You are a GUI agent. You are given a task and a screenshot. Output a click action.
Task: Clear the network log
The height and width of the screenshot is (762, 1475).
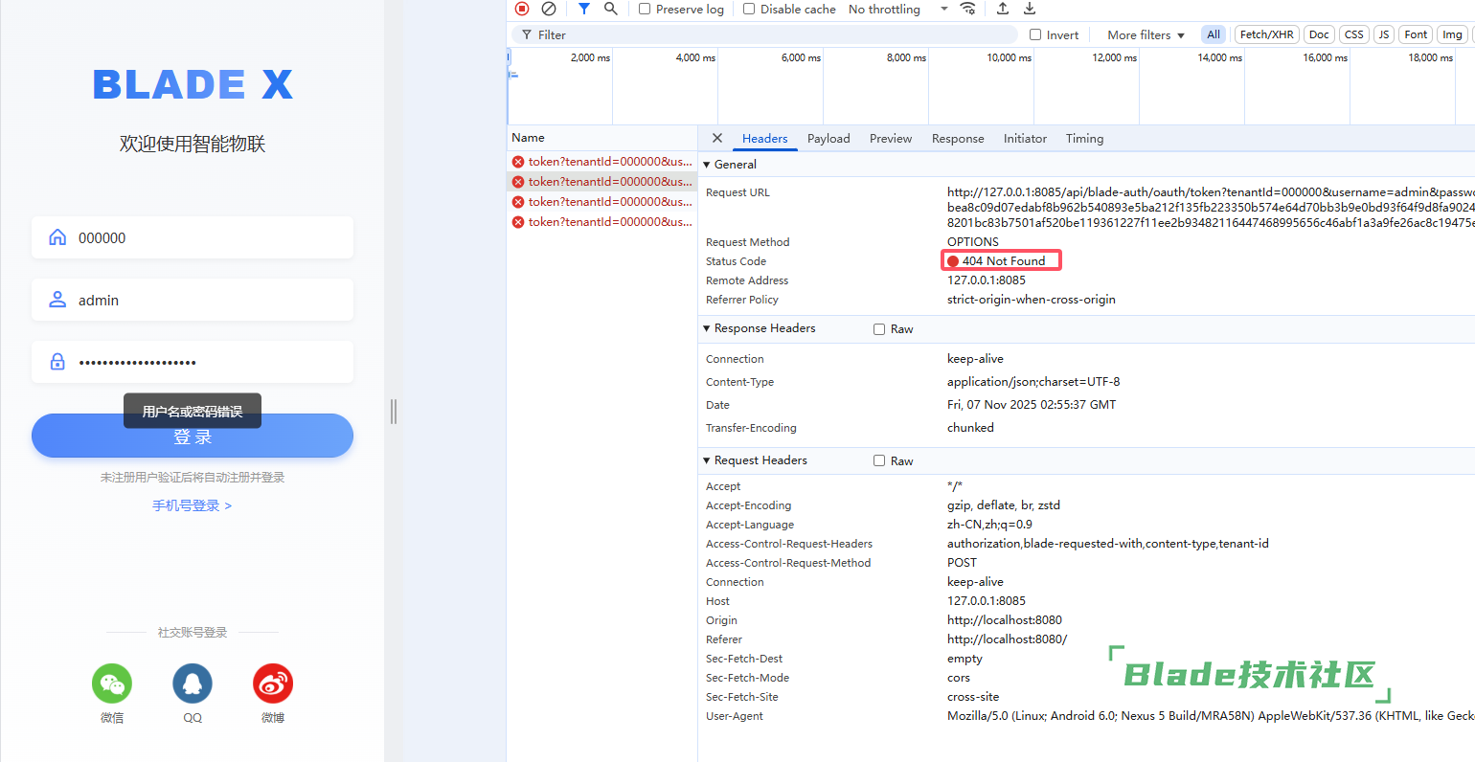click(549, 9)
